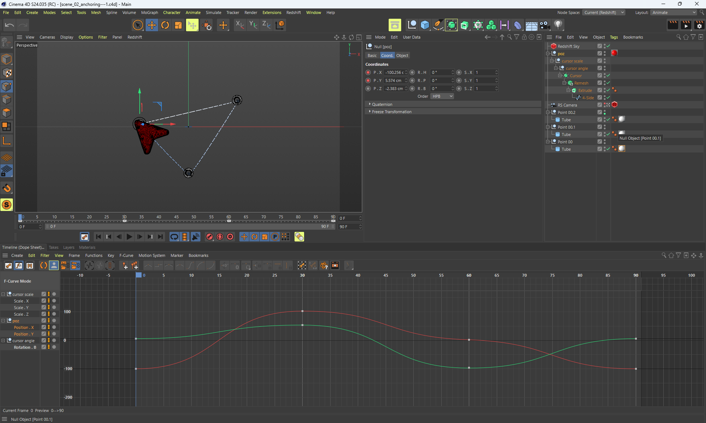Select the Move tool in top toolbar
The height and width of the screenshot is (423, 706).
(151, 25)
